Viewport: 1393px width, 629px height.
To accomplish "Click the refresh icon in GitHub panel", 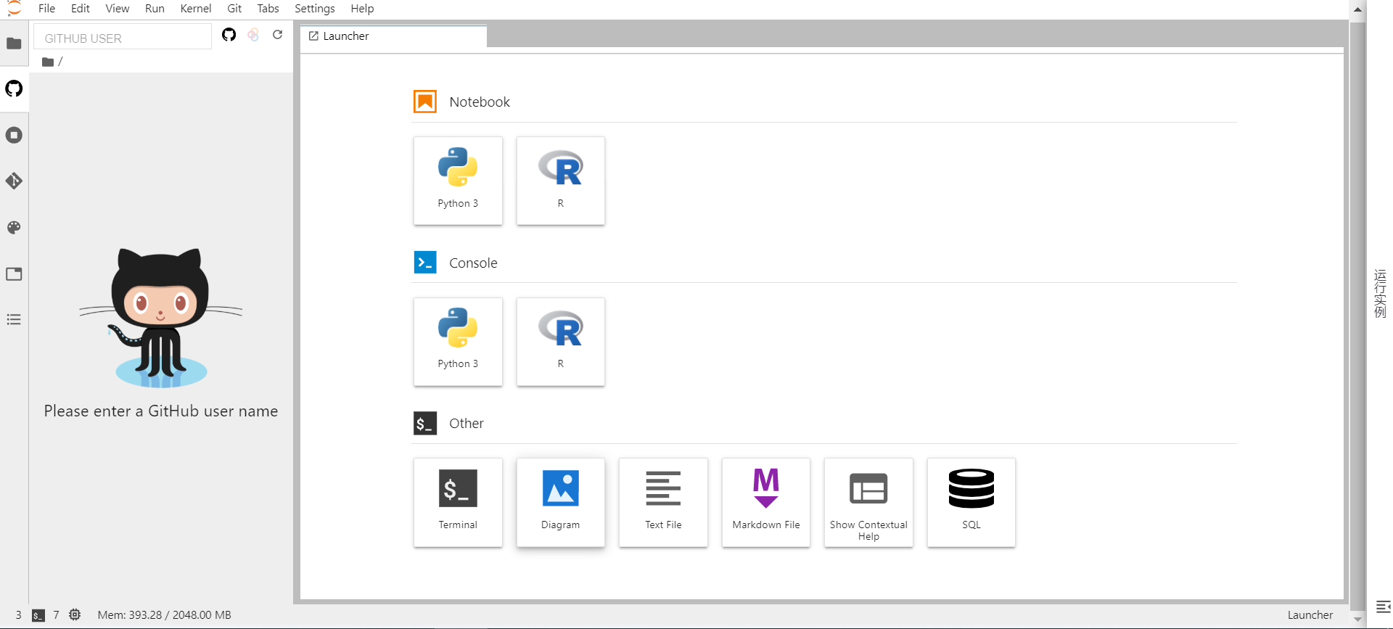I will pyautogui.click(x=277, y=35).
